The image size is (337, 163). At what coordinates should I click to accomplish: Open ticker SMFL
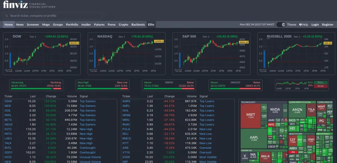(126, 106)
